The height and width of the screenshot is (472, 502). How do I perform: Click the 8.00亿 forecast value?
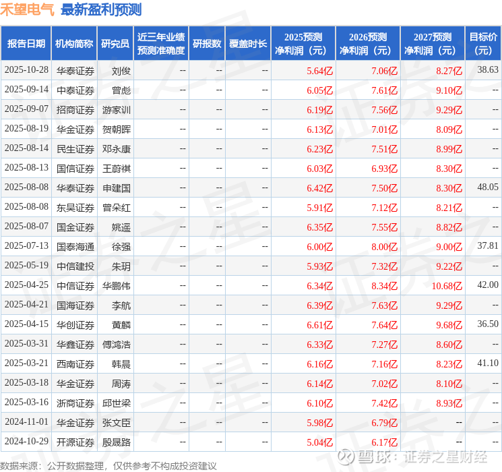[x=385, y=247]
